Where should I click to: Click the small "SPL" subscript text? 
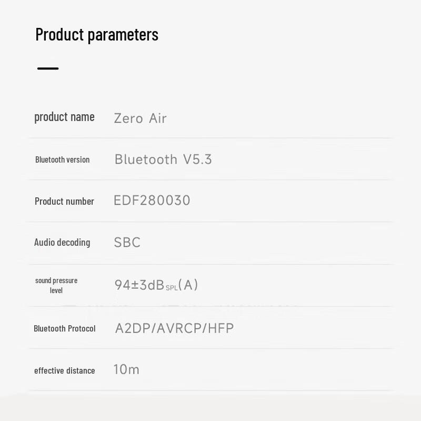click(172, 288)
